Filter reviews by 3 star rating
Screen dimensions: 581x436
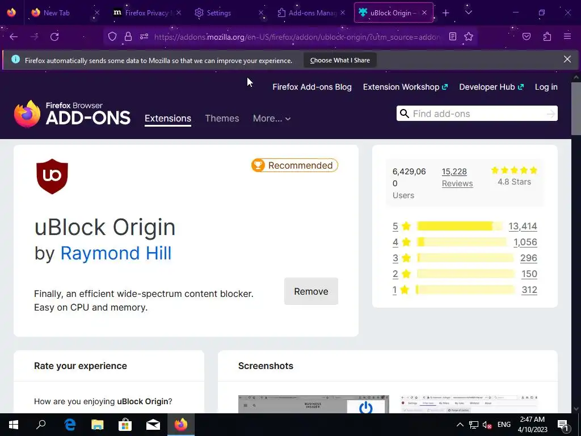[x=402, y=258]
